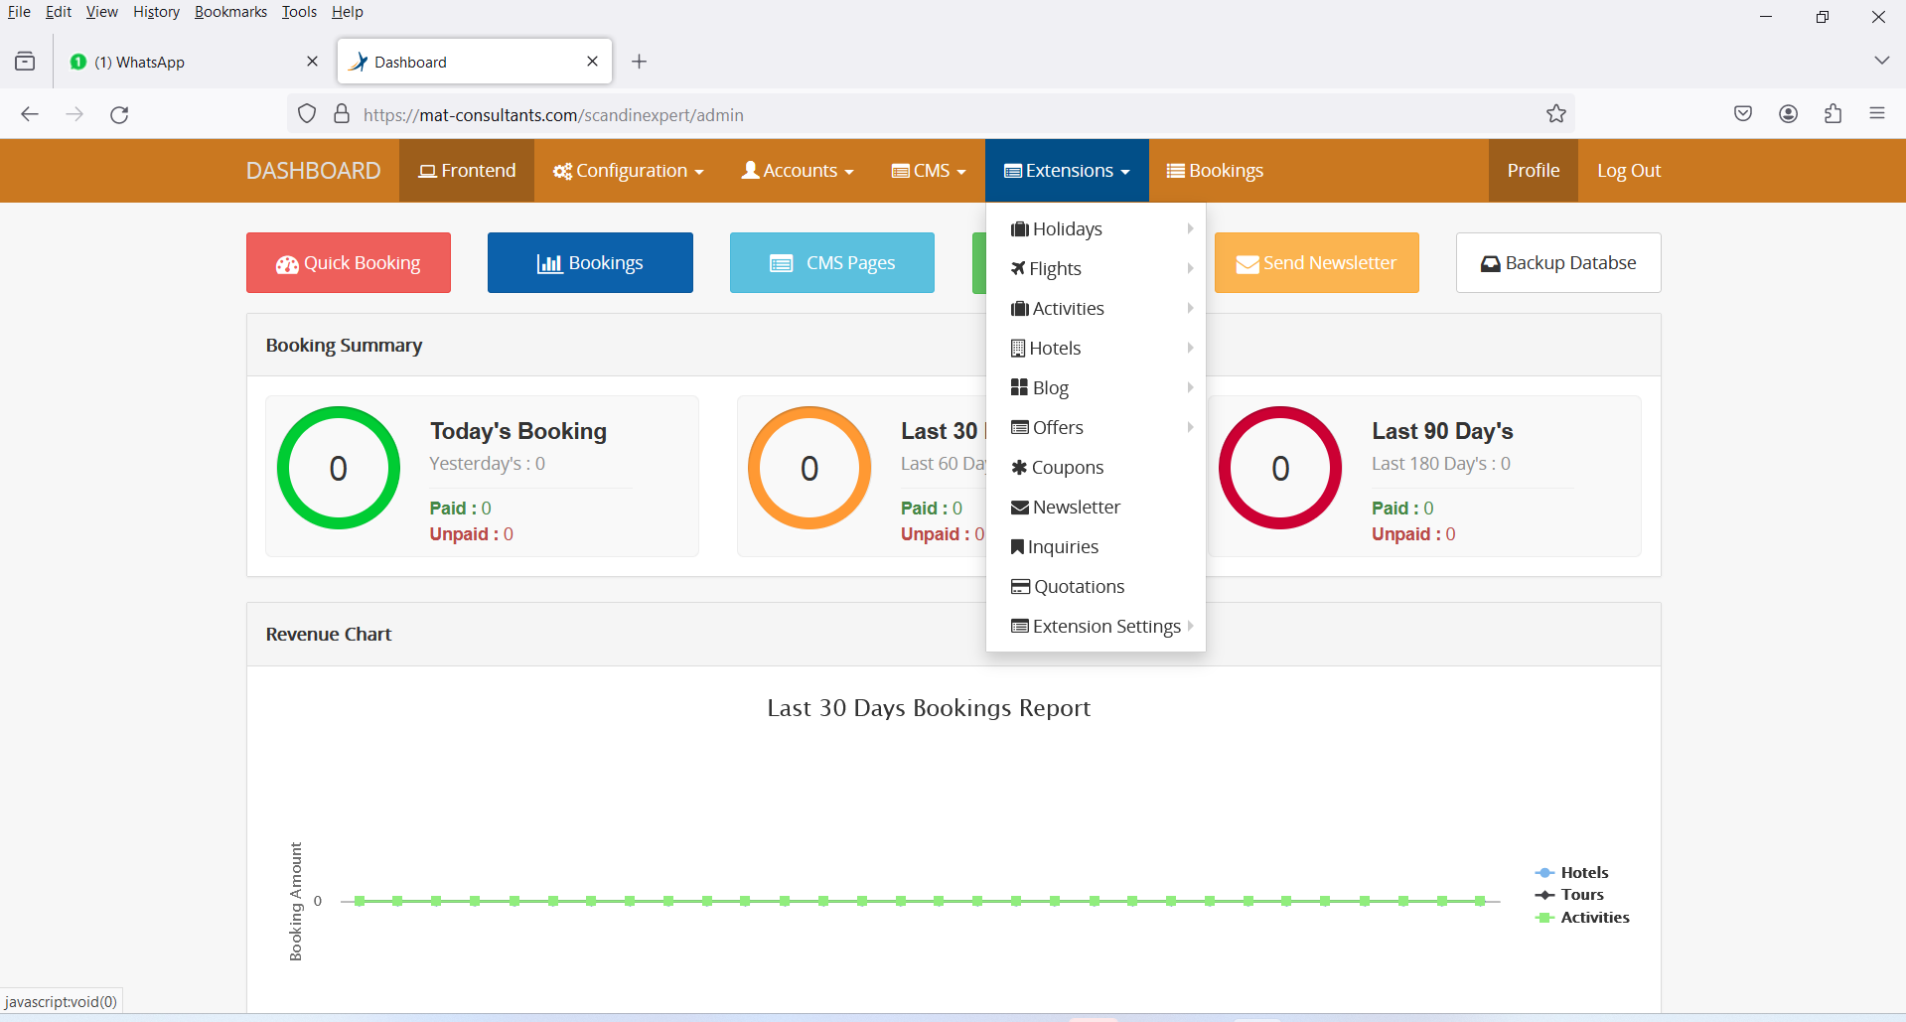This screenshot has width=1906, height=1022.
Task: Click the site security padlock icon
Action: pyautogui.click(x=342, y=114)
